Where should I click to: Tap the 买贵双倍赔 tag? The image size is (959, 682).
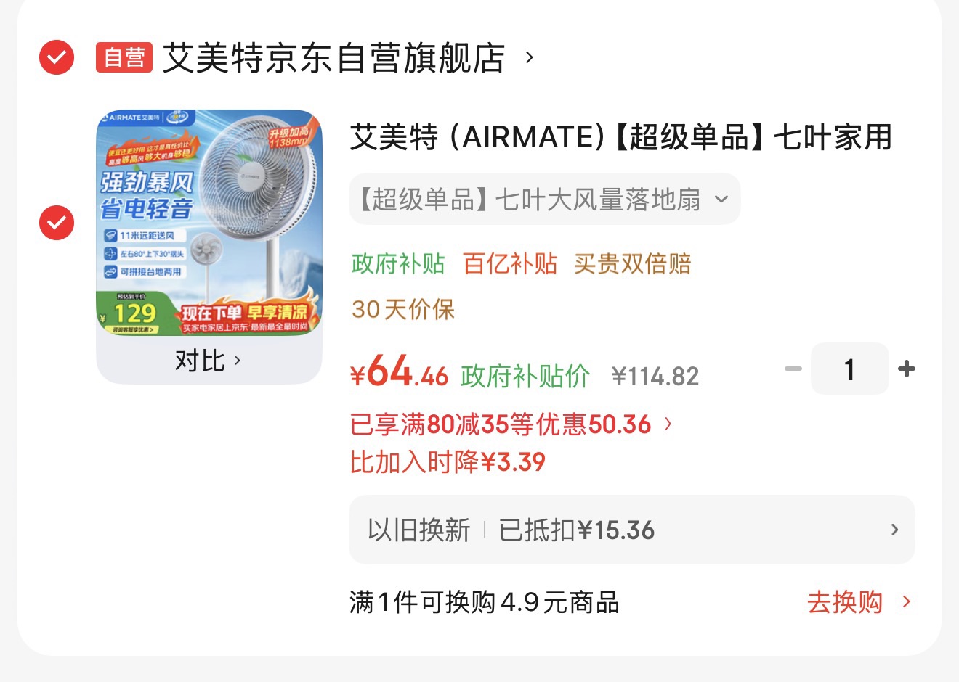click(x=633, y=263)
